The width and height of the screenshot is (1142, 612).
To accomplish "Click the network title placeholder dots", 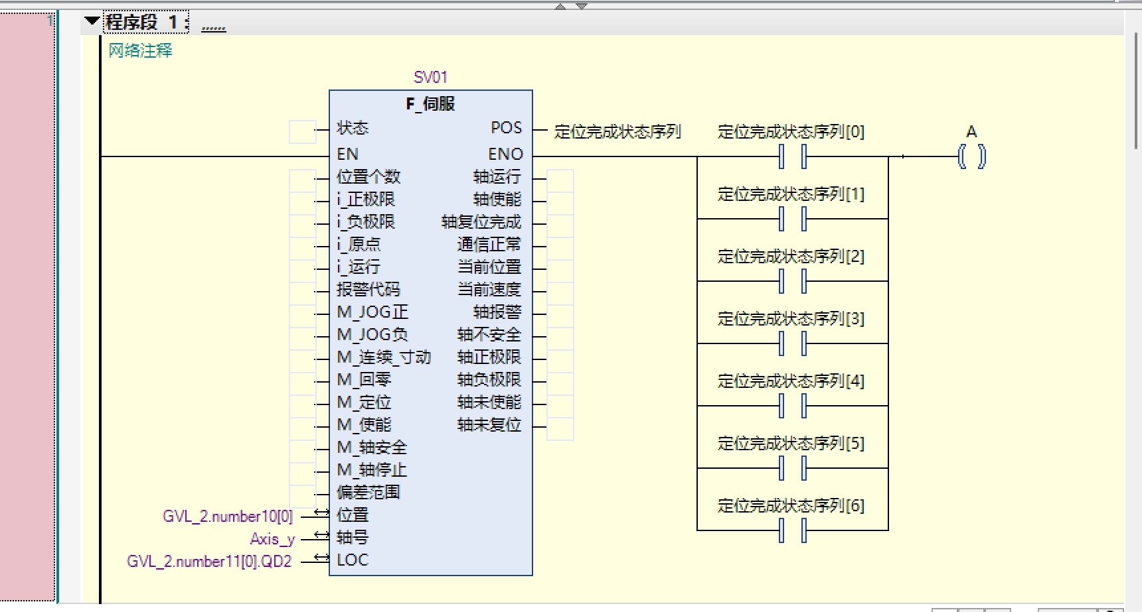I will coord(213,27).
